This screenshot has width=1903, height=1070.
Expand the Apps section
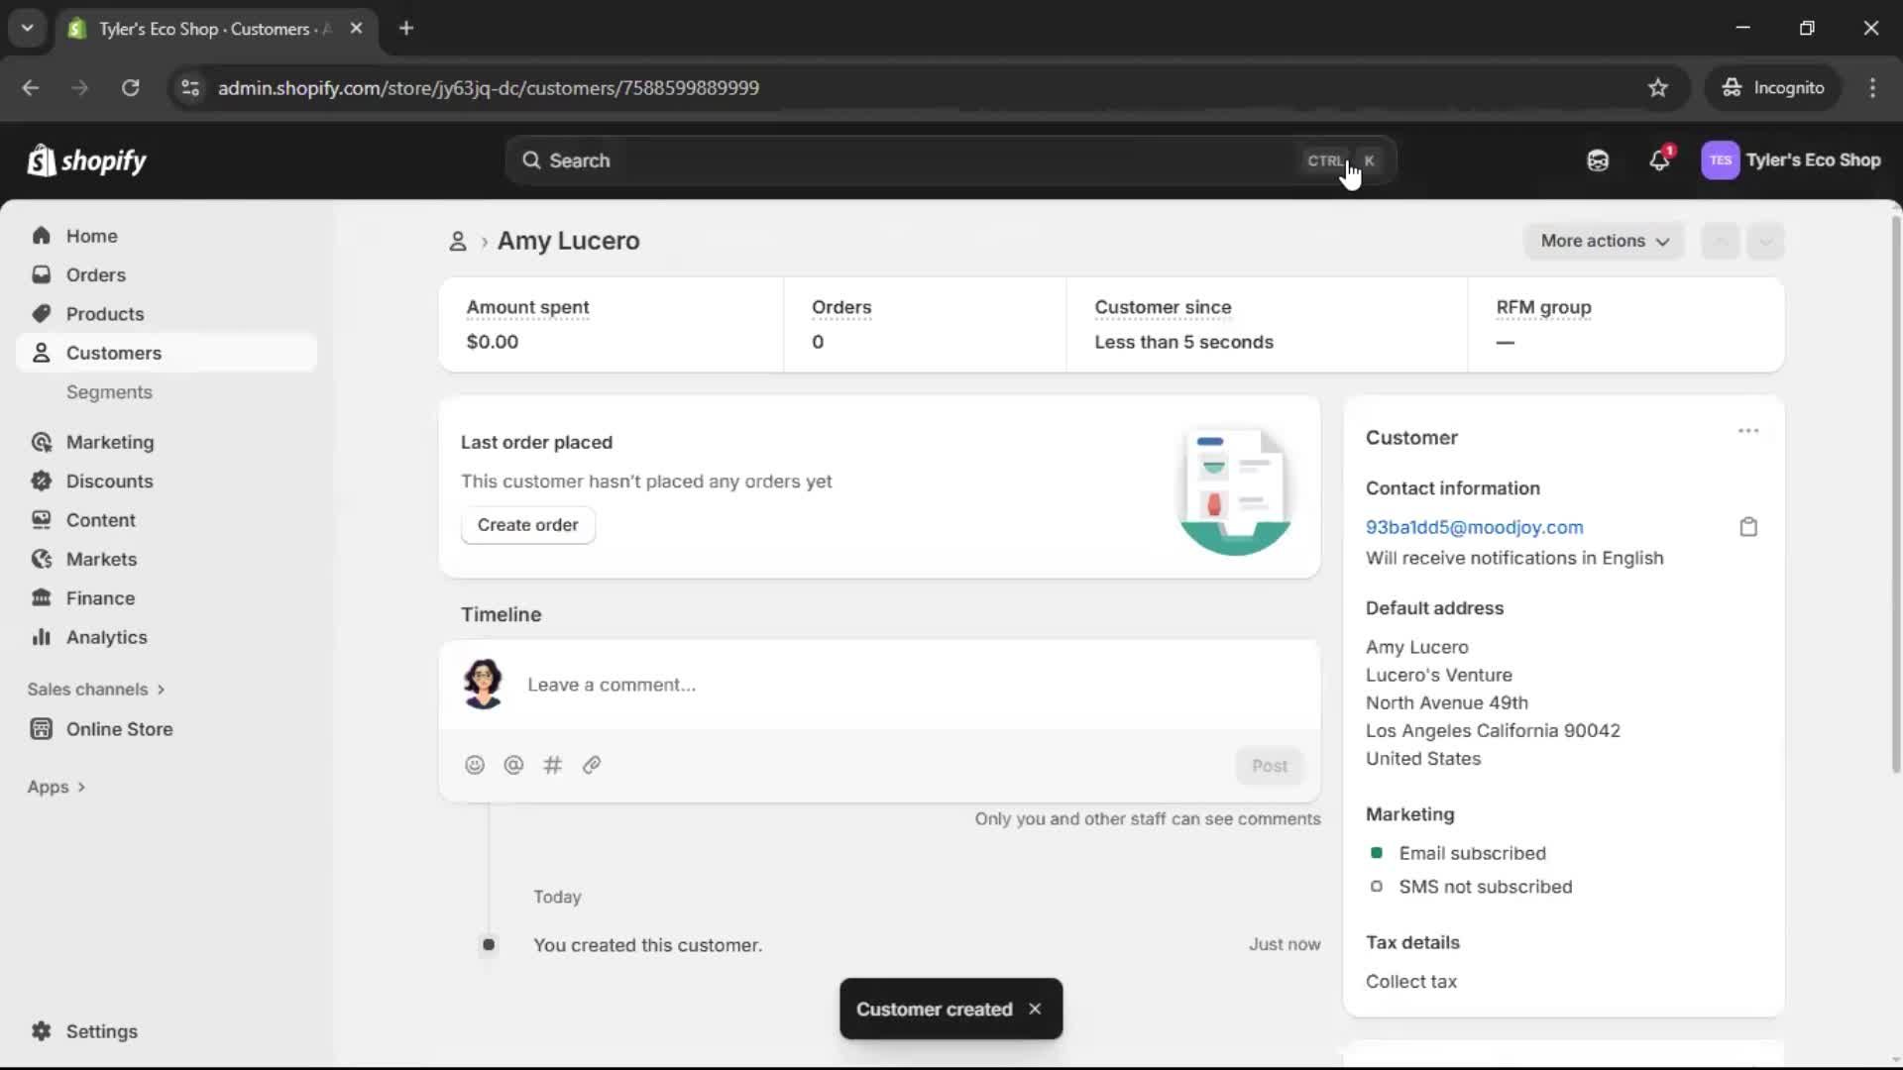[x=56, y=786]
